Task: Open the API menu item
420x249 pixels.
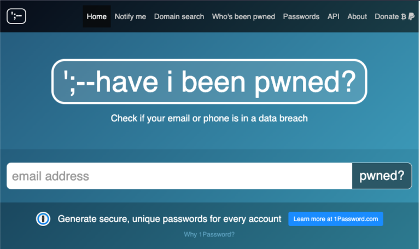Action: click(334, 16)
